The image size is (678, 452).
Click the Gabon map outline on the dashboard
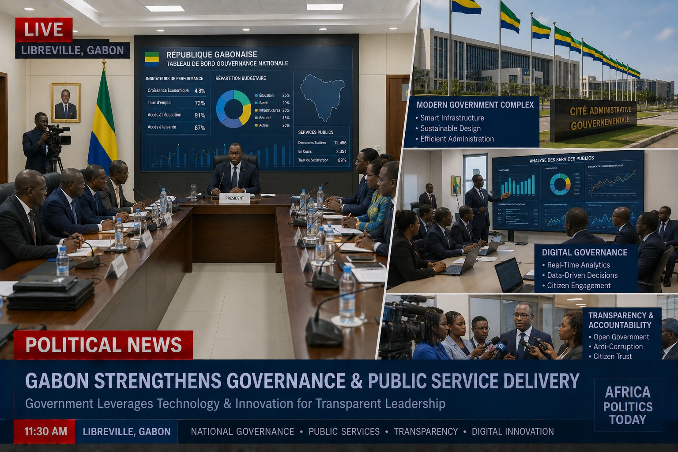pyautogui.click(x=322, y=98)
